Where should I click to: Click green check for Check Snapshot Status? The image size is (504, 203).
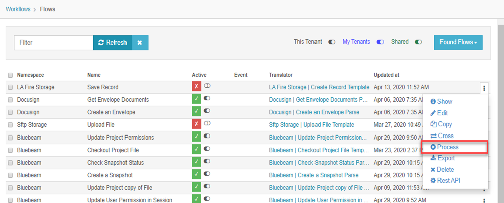click(x=196, y=162)
